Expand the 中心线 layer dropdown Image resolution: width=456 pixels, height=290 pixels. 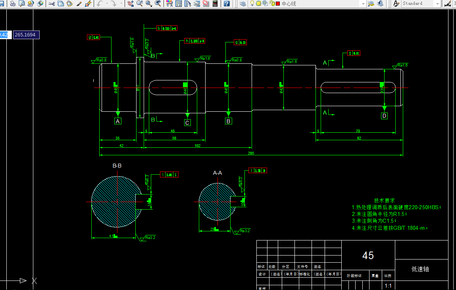(363, 4)
